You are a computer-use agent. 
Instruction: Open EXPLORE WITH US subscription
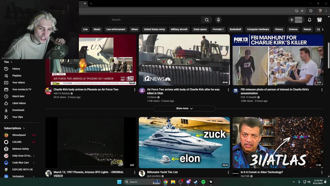pos(22,169)
